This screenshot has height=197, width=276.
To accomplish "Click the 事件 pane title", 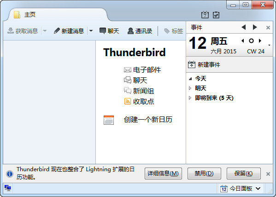I will coord(197,28).
